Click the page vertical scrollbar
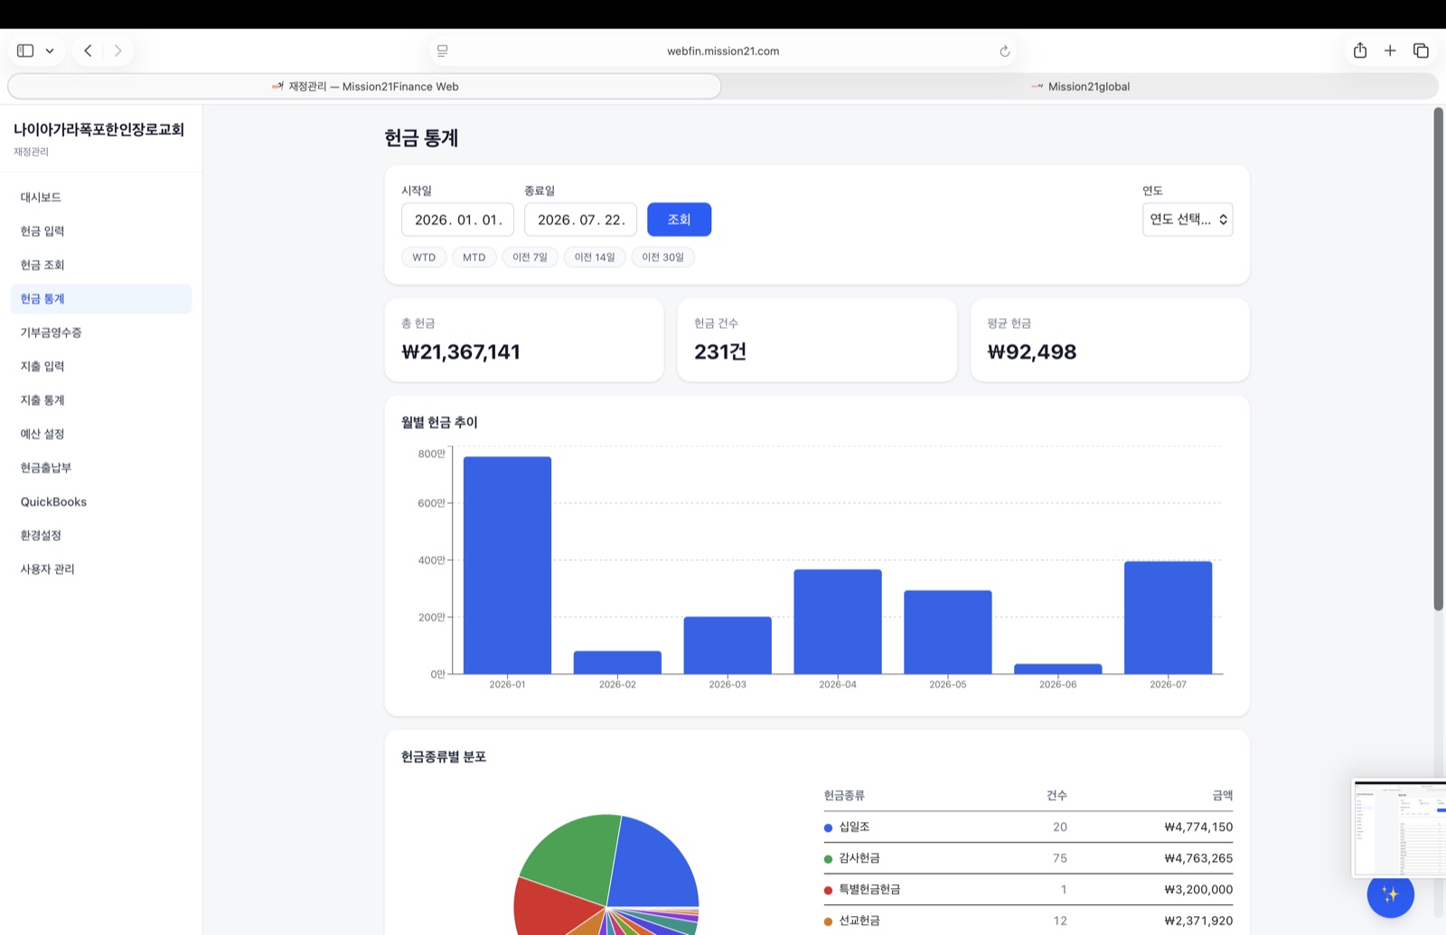This screenshot has width=1446, height=935. [1439, 360]
